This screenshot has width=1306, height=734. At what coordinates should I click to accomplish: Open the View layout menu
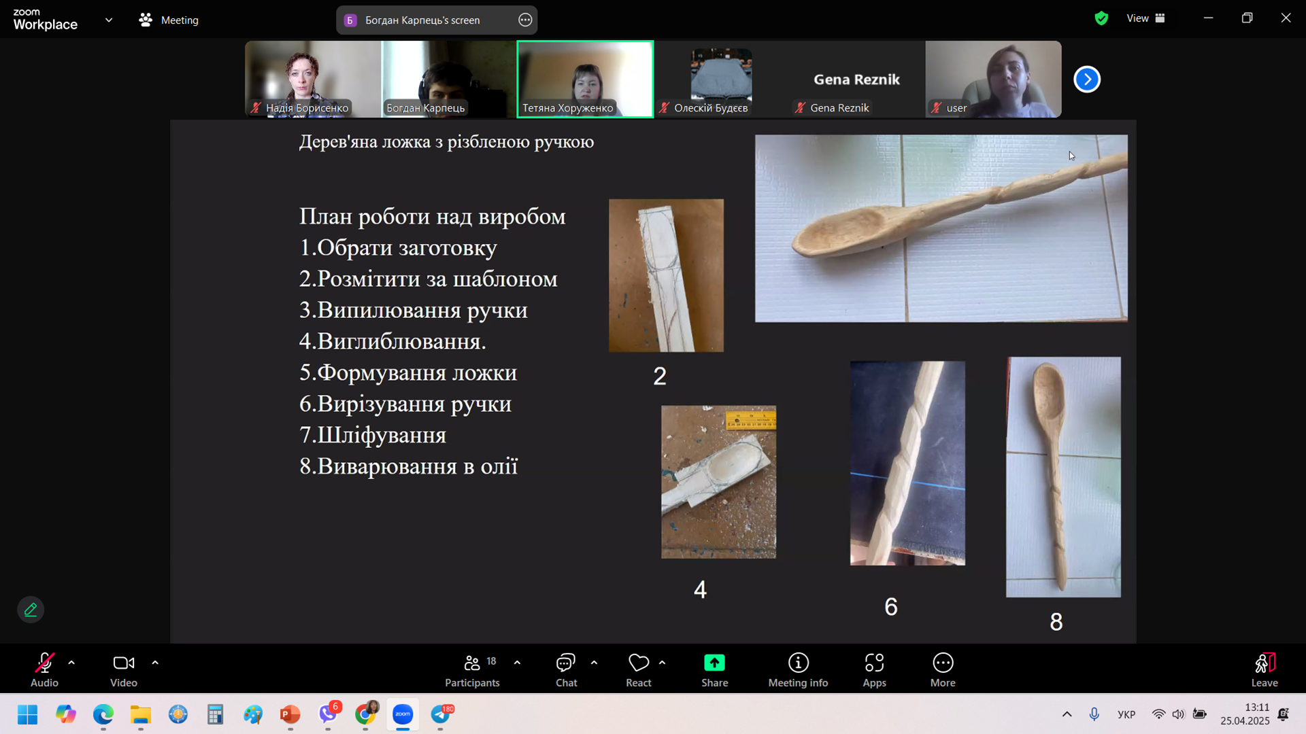[x=1145, y=18]
